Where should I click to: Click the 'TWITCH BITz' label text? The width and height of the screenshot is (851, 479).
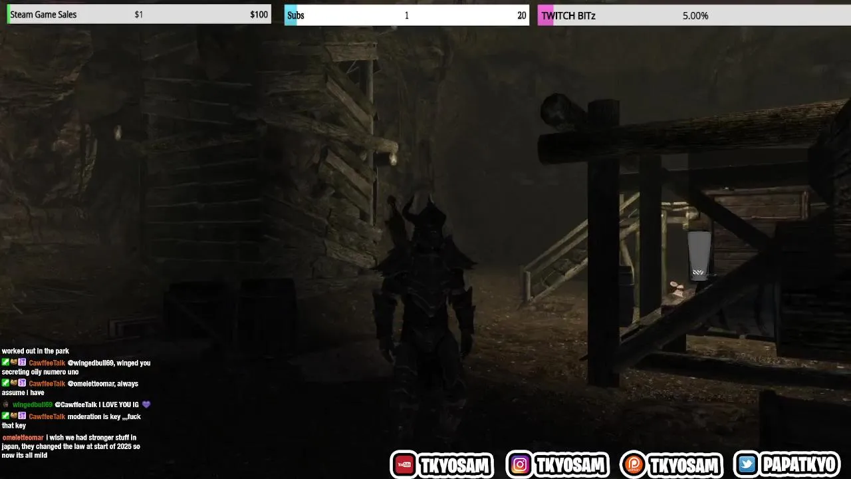coord(568,15)
